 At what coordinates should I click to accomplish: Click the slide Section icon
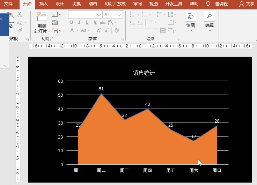click(55, 30)
